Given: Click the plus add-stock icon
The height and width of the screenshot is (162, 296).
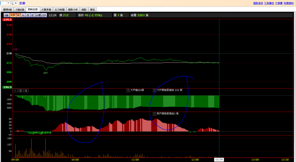Looking at the screenshot, I should 16,3.
